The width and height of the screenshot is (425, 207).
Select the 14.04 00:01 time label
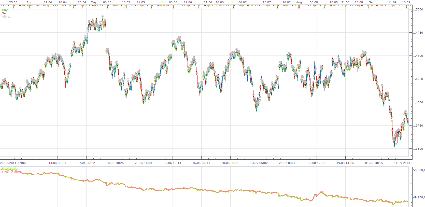57,163
